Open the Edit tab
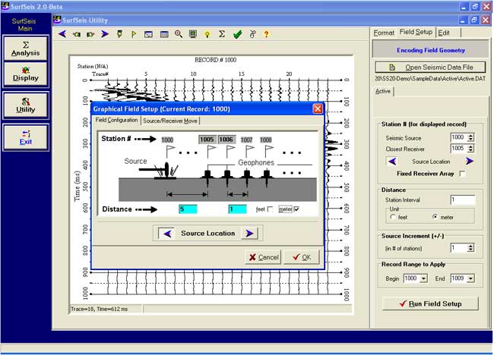Image resolution: width=494 pixels, height=355 pixels. [x=444, y=33]
